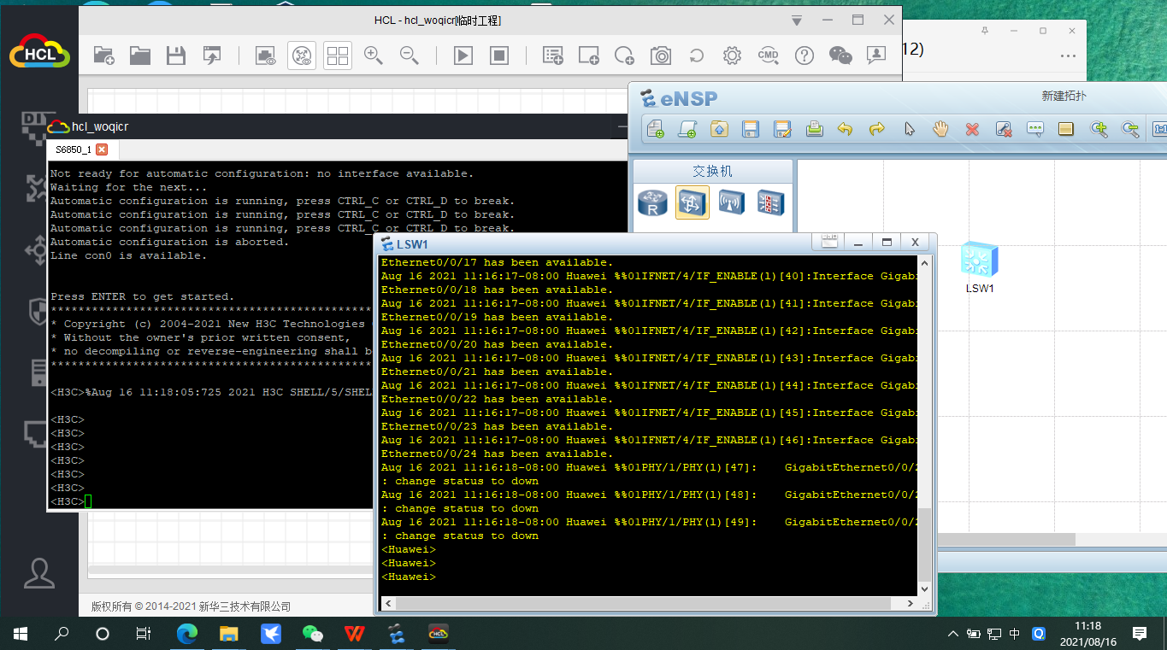Viewport: 1167px width, 650px height.
Task: Show hidden system tray icons
Action: coord(953,634)
